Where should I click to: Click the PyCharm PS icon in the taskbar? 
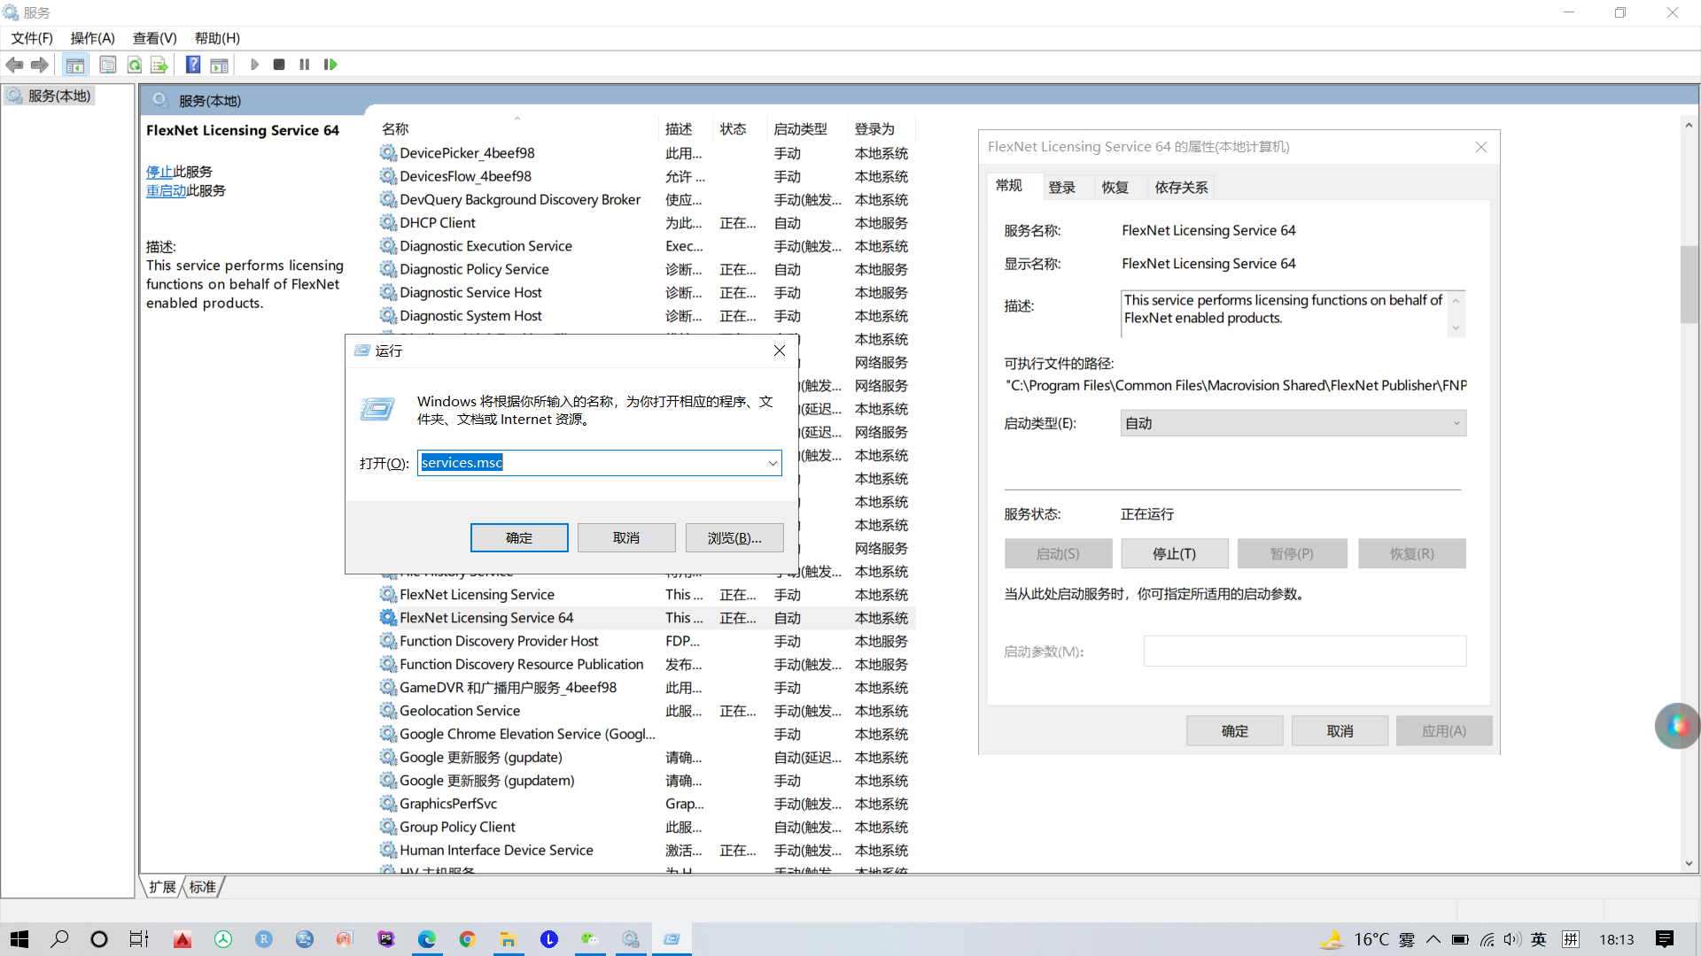pos(386,939)
